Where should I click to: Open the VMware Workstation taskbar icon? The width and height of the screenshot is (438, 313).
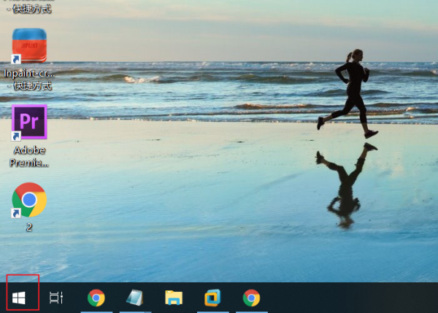(212, 298)
